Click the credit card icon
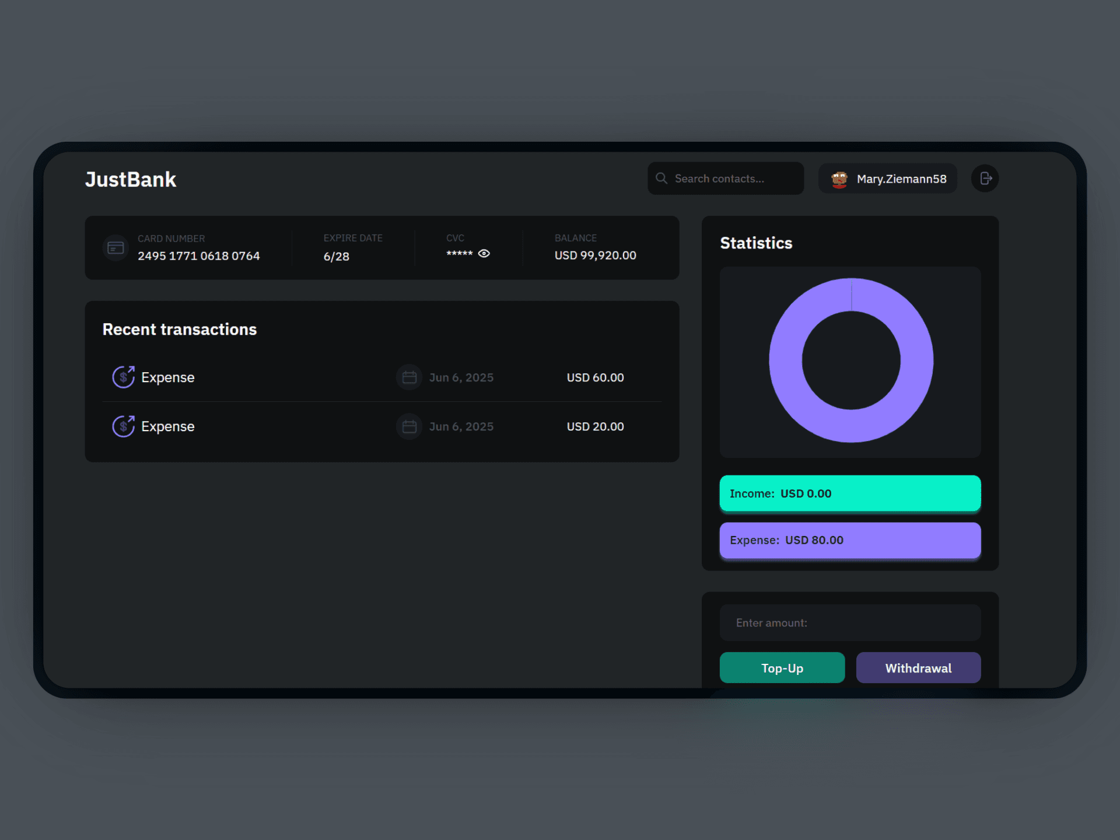Screen dimensions: 1120x840 [x=116, y=248]
